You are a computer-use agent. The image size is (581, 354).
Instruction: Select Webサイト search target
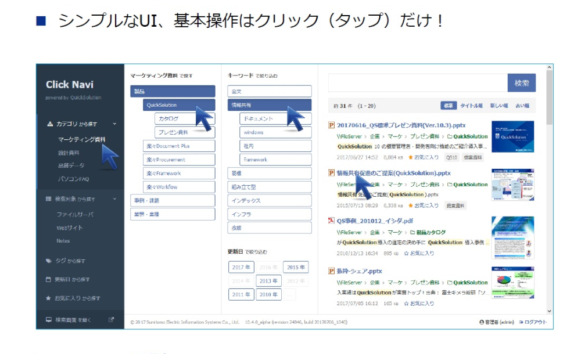pos(70,227)
